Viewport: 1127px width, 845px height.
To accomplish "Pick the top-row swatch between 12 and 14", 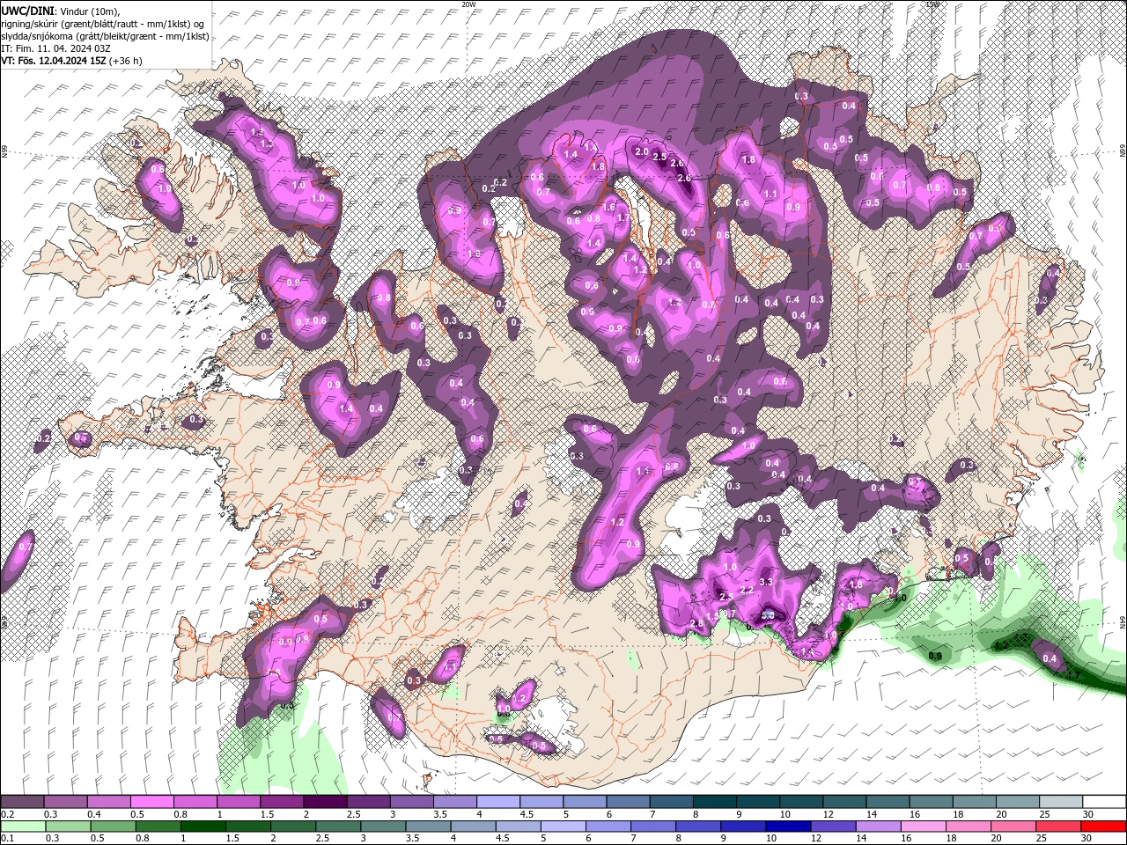I will coord(844,802).
